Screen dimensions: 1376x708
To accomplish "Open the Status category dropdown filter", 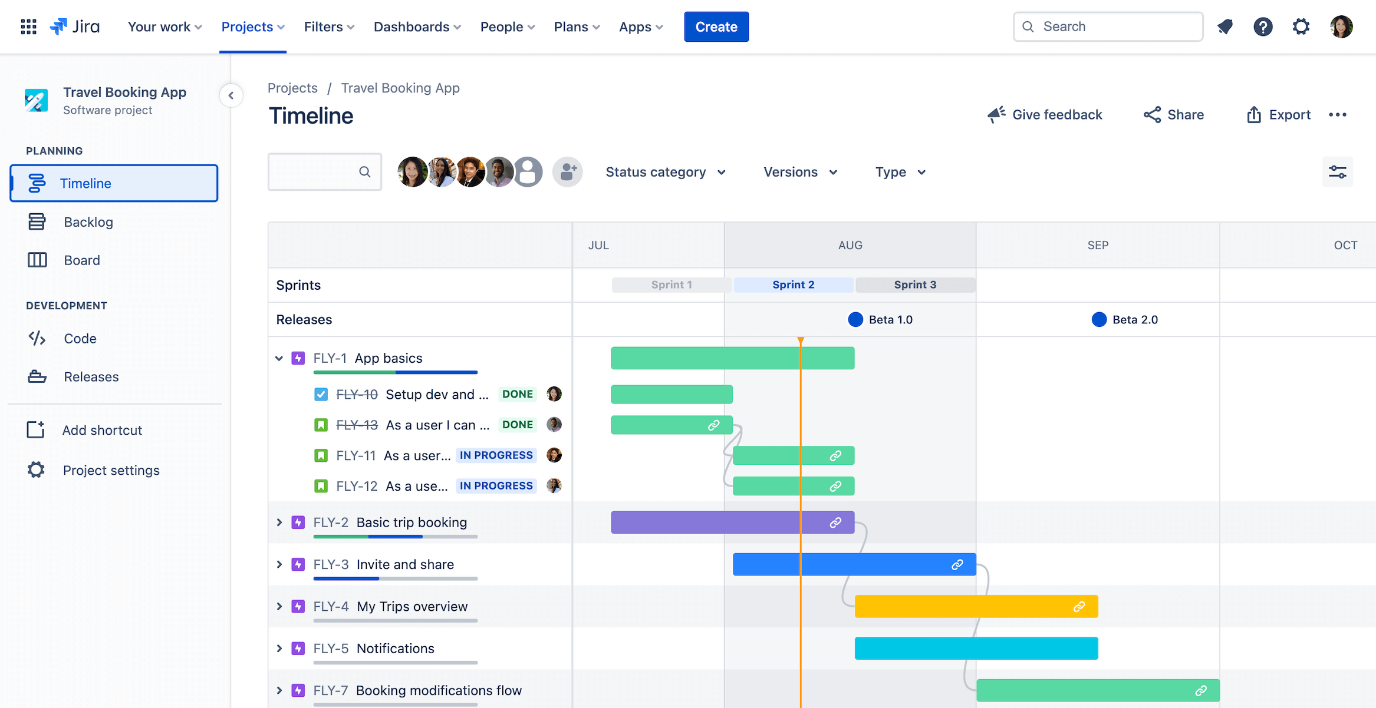I will 666,171.
